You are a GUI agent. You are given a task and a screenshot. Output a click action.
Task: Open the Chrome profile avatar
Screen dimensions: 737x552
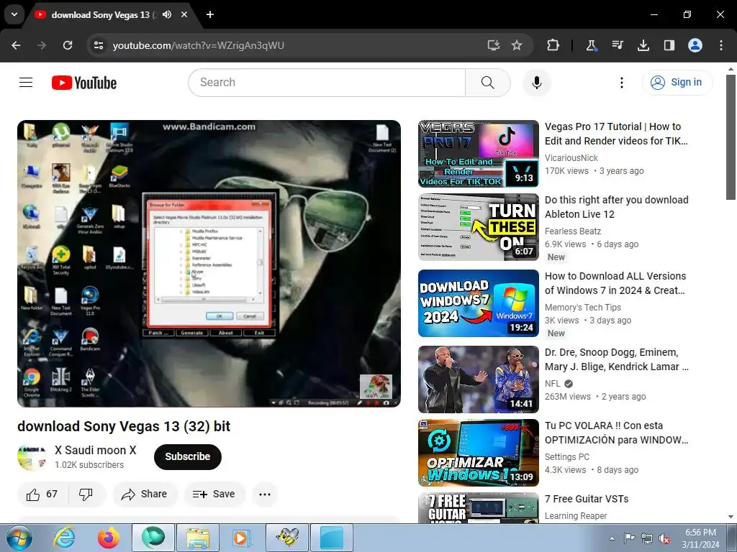[x=695, y=45]
